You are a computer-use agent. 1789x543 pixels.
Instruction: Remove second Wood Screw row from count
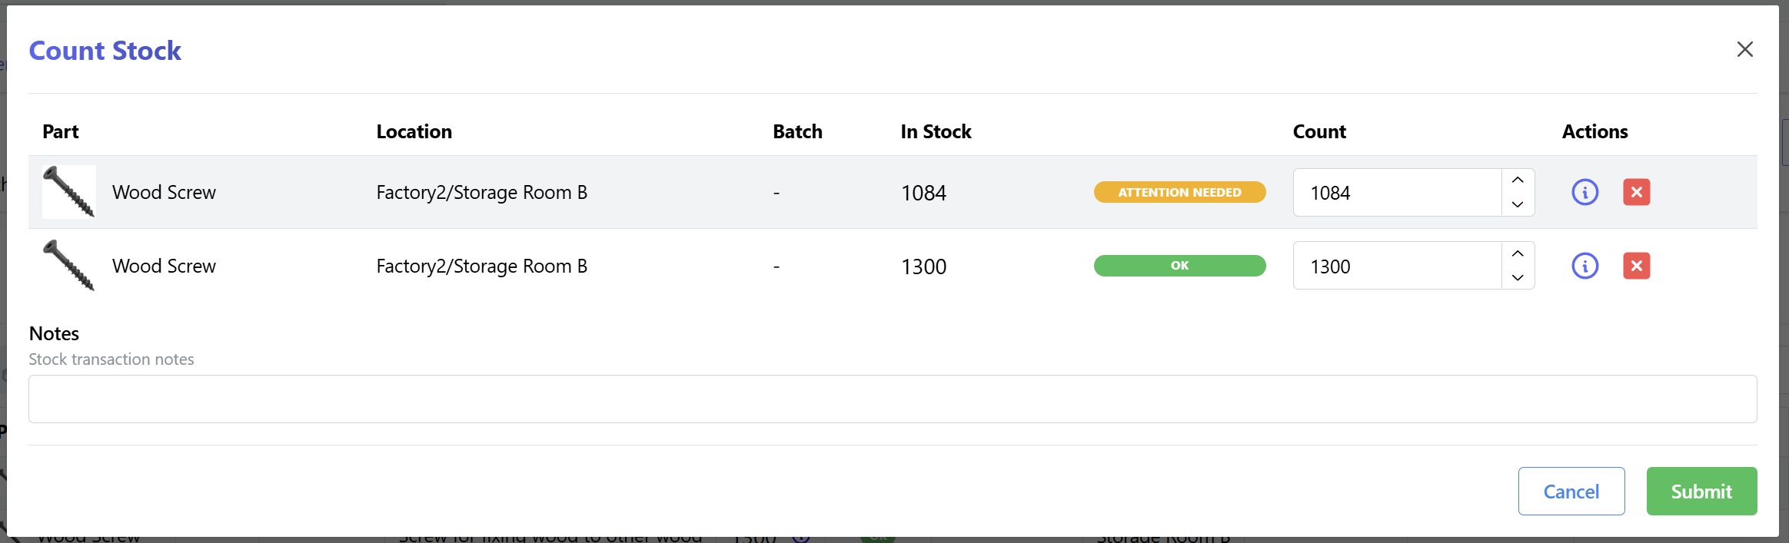(x=1637, y=266)
